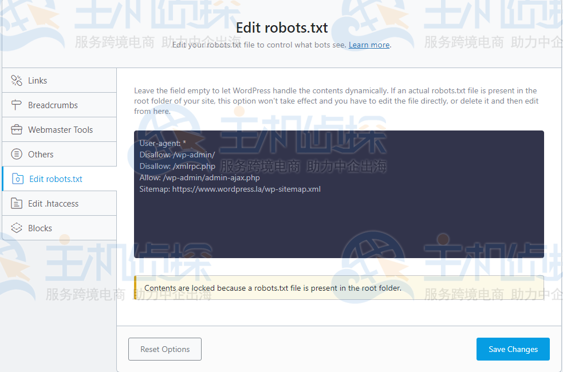The height and width of the screenshot is (372, 563).
Task: Click the Reset Options button
Action: click(x=164, y=349)
